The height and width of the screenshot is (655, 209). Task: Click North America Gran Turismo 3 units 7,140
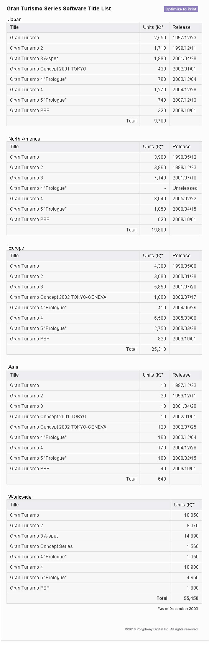pos(160,178)
